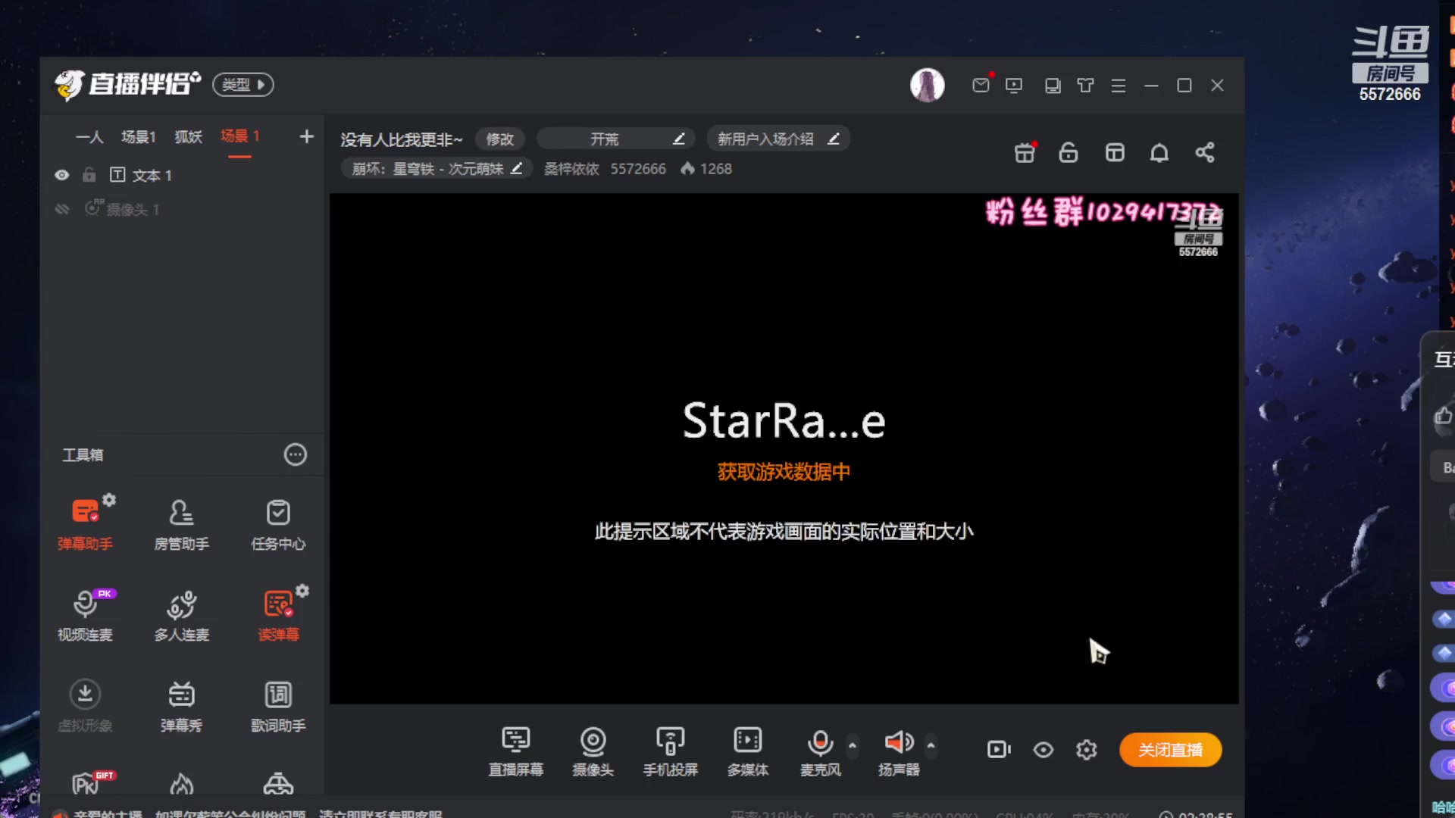Open 弹幕助手 settings gear
Viewport: 1455px width, 818px height.
point(109,500)
